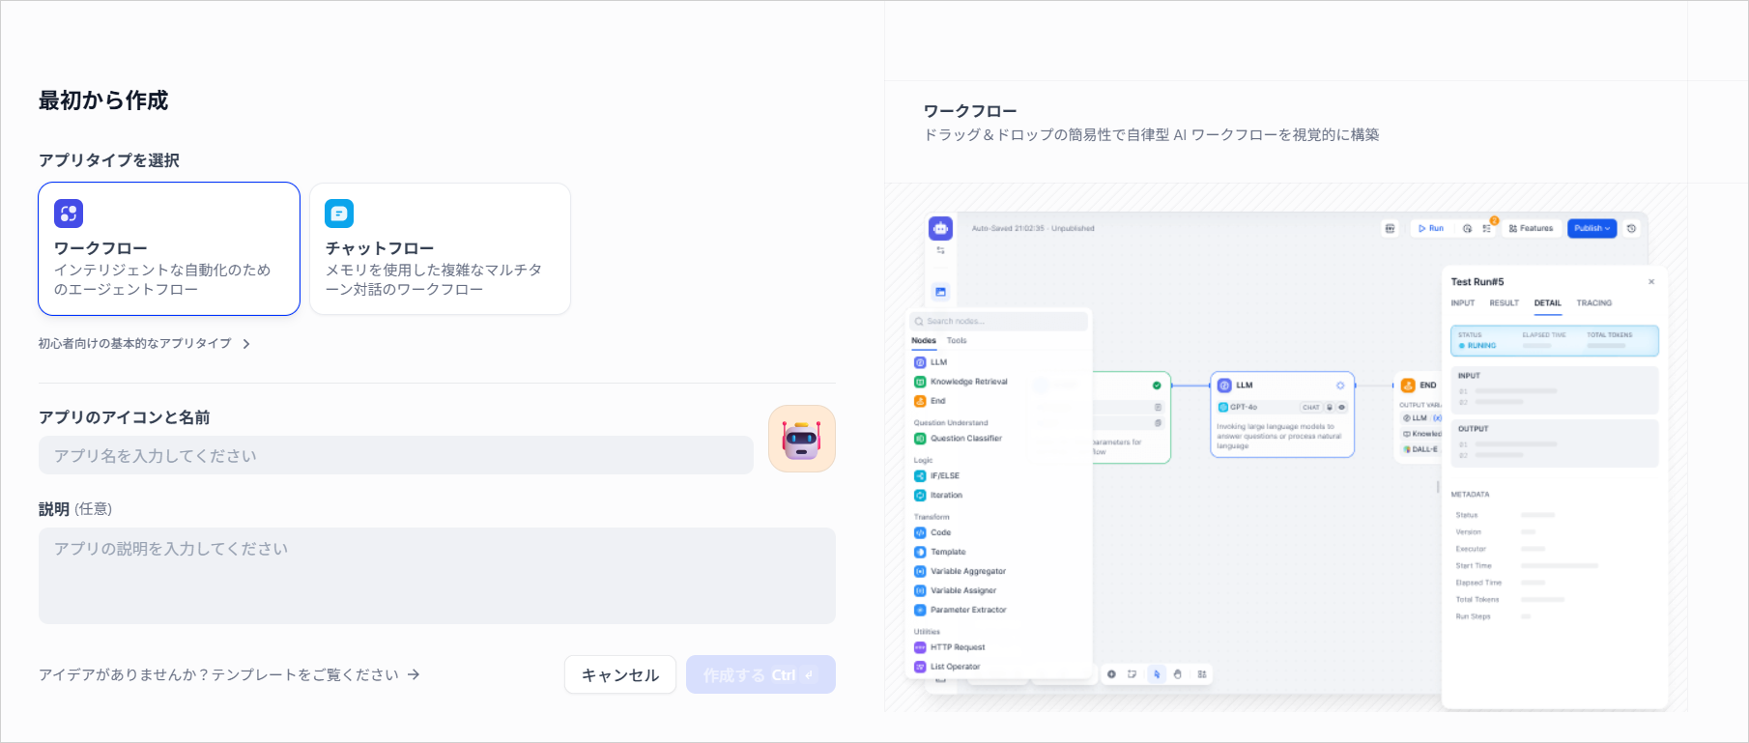Focus the アプリ名を入力してください name field

tap(396, 455)
